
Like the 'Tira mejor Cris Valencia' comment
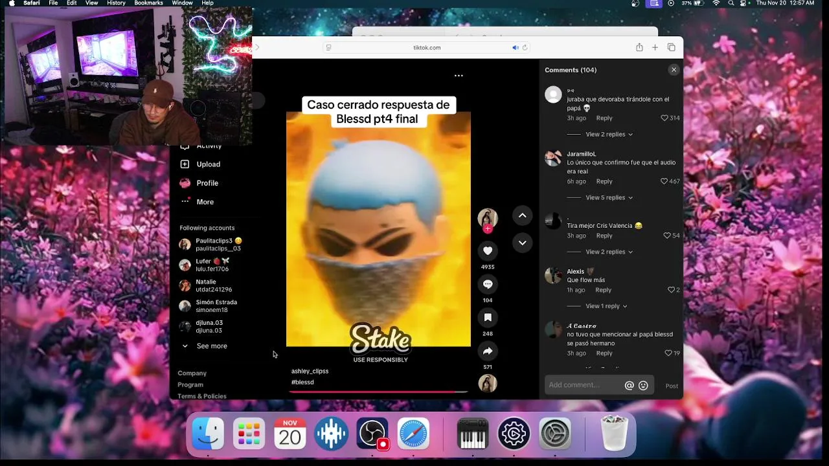click(x=667, y=236)
